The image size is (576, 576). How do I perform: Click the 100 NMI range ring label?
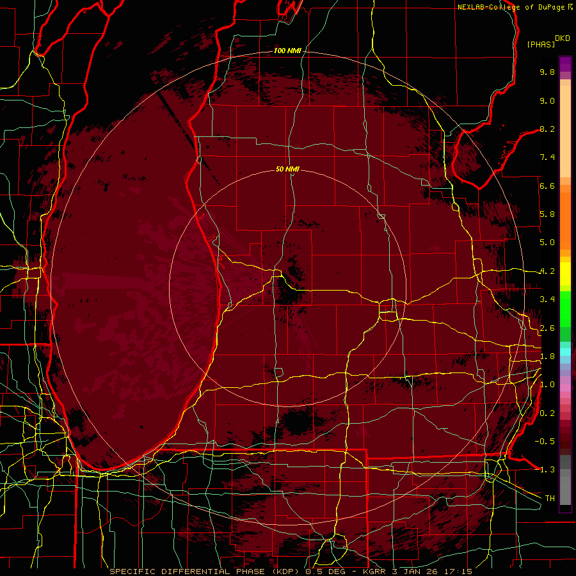(287, 51)
